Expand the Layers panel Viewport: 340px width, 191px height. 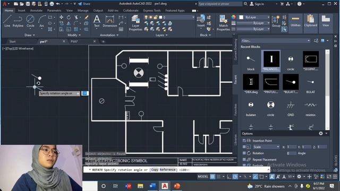(161, 35)
